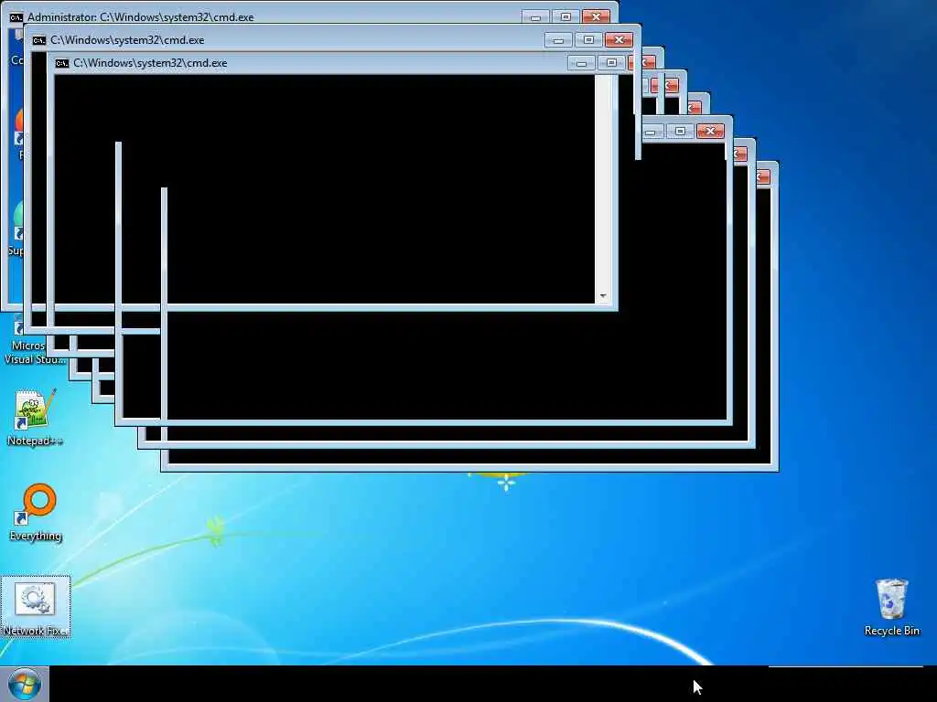Click scrollbar down arrow in frontmost cmd window
This screenshot has width=937, height=702.
pyautogui.click(x=603, y=296)
